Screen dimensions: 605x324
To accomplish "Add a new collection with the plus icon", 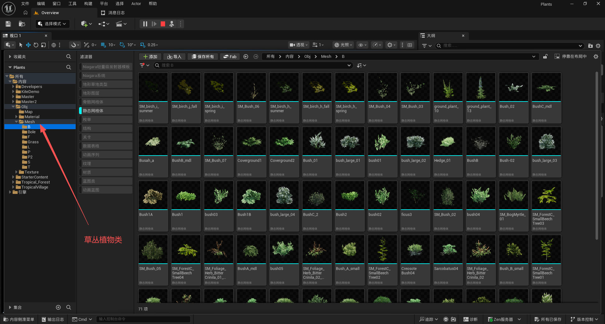I will click(58, 307).
